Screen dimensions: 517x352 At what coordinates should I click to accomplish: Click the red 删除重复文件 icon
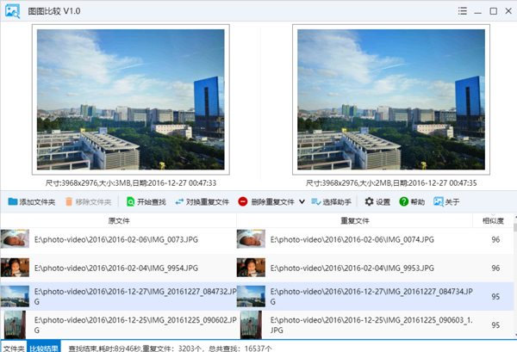click(x=243, y=201)
